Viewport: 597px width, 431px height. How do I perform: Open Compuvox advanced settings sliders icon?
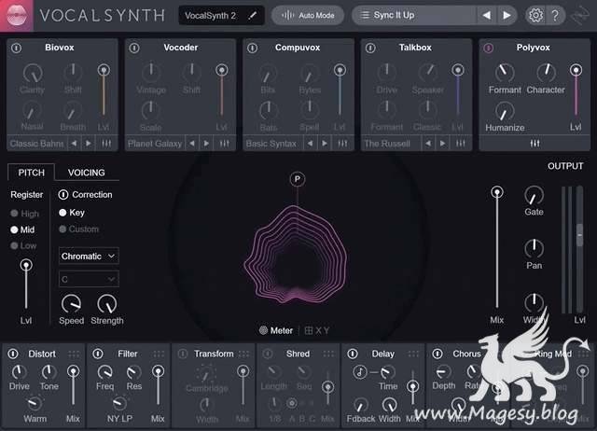point(342,144)
